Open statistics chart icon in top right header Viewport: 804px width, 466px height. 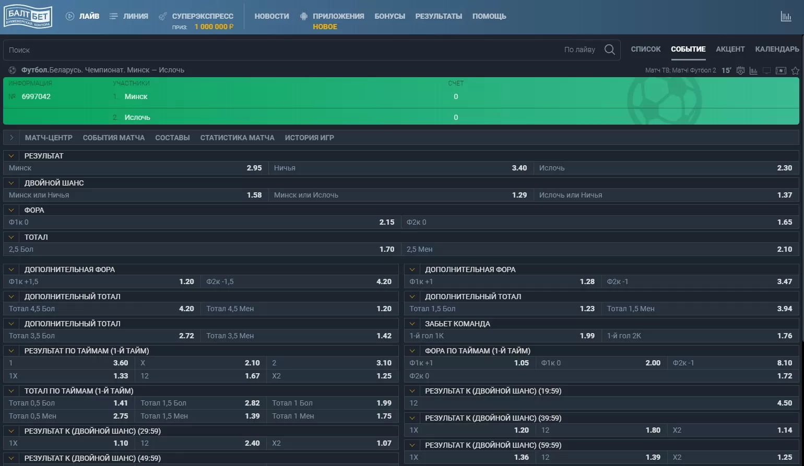click(x=786, y=16)
